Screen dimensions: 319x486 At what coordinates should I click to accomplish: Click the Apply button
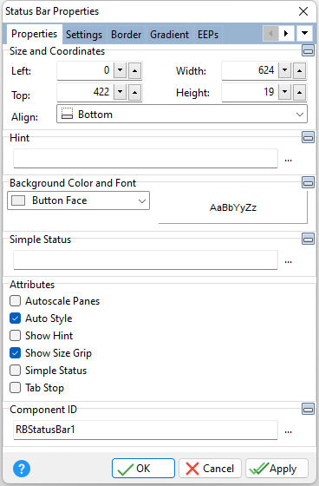[x=277, y=469]
